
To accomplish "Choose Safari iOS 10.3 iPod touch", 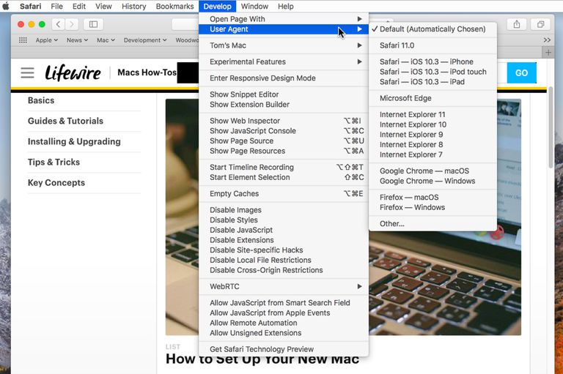I will [x=433, y=72].
